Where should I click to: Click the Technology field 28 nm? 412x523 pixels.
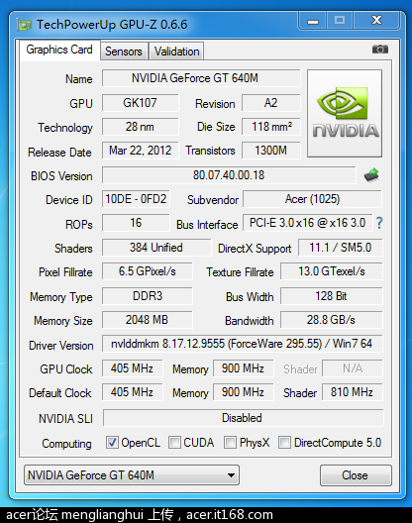pos(140,127)
